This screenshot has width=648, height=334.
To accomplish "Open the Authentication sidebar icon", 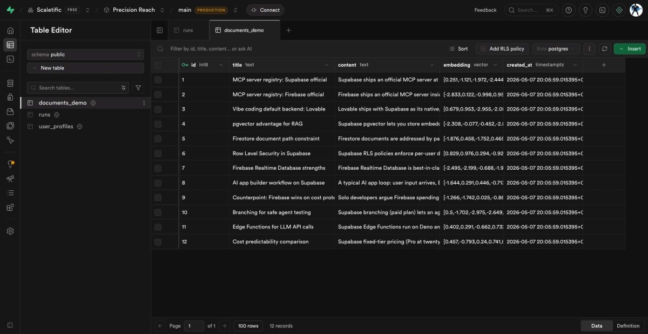I will point(10,98).
